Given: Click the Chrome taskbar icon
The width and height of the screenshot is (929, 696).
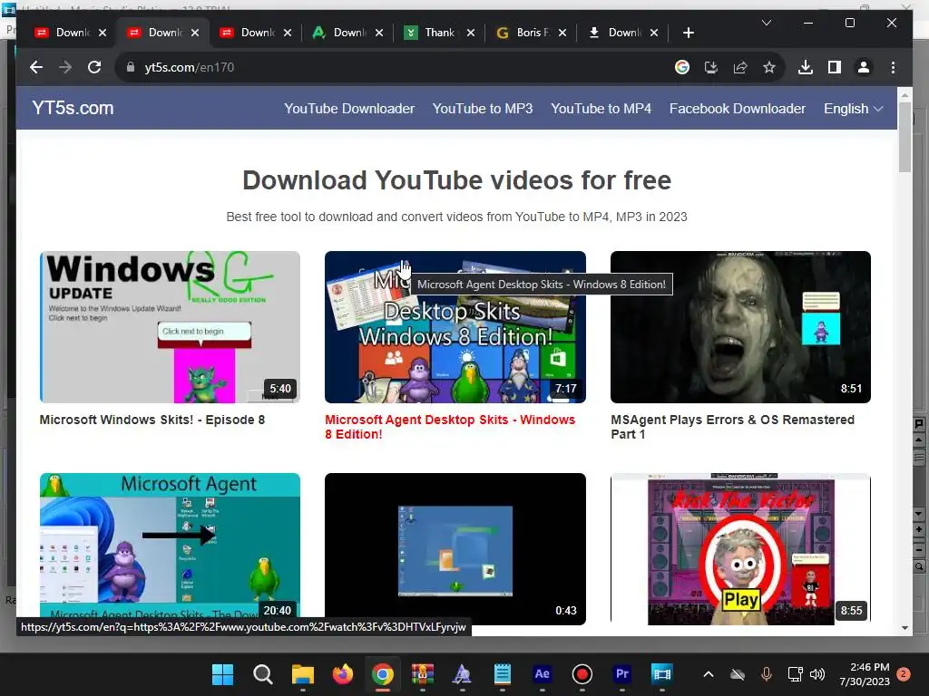Looking at the screenshot, I should click(x=383, y=674).
